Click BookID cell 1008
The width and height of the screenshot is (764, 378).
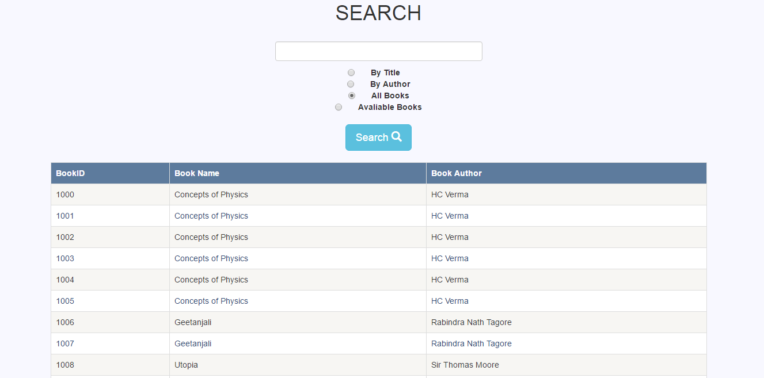point(110,365)
